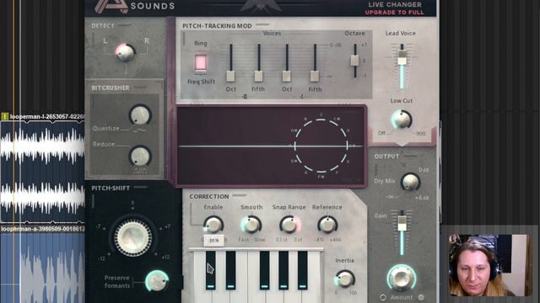
Task: Toggle the Detect section on/off switch
Action: coord(125,25)
